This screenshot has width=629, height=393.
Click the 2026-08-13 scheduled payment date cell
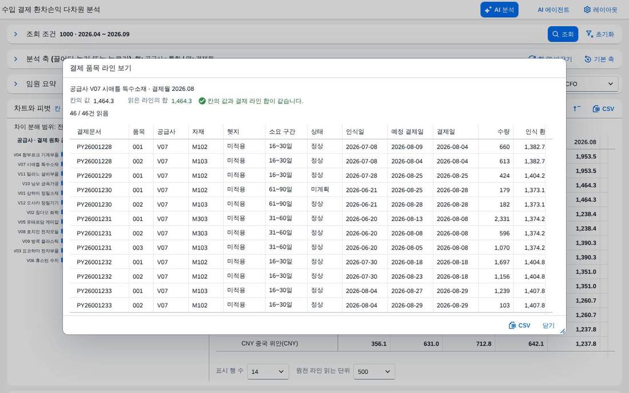[x=407, y=219]
